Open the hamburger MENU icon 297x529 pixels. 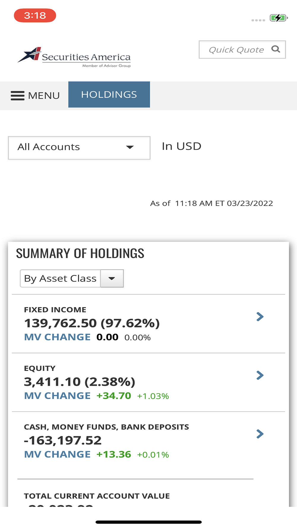pyautogui.click(x=18, y=96)
